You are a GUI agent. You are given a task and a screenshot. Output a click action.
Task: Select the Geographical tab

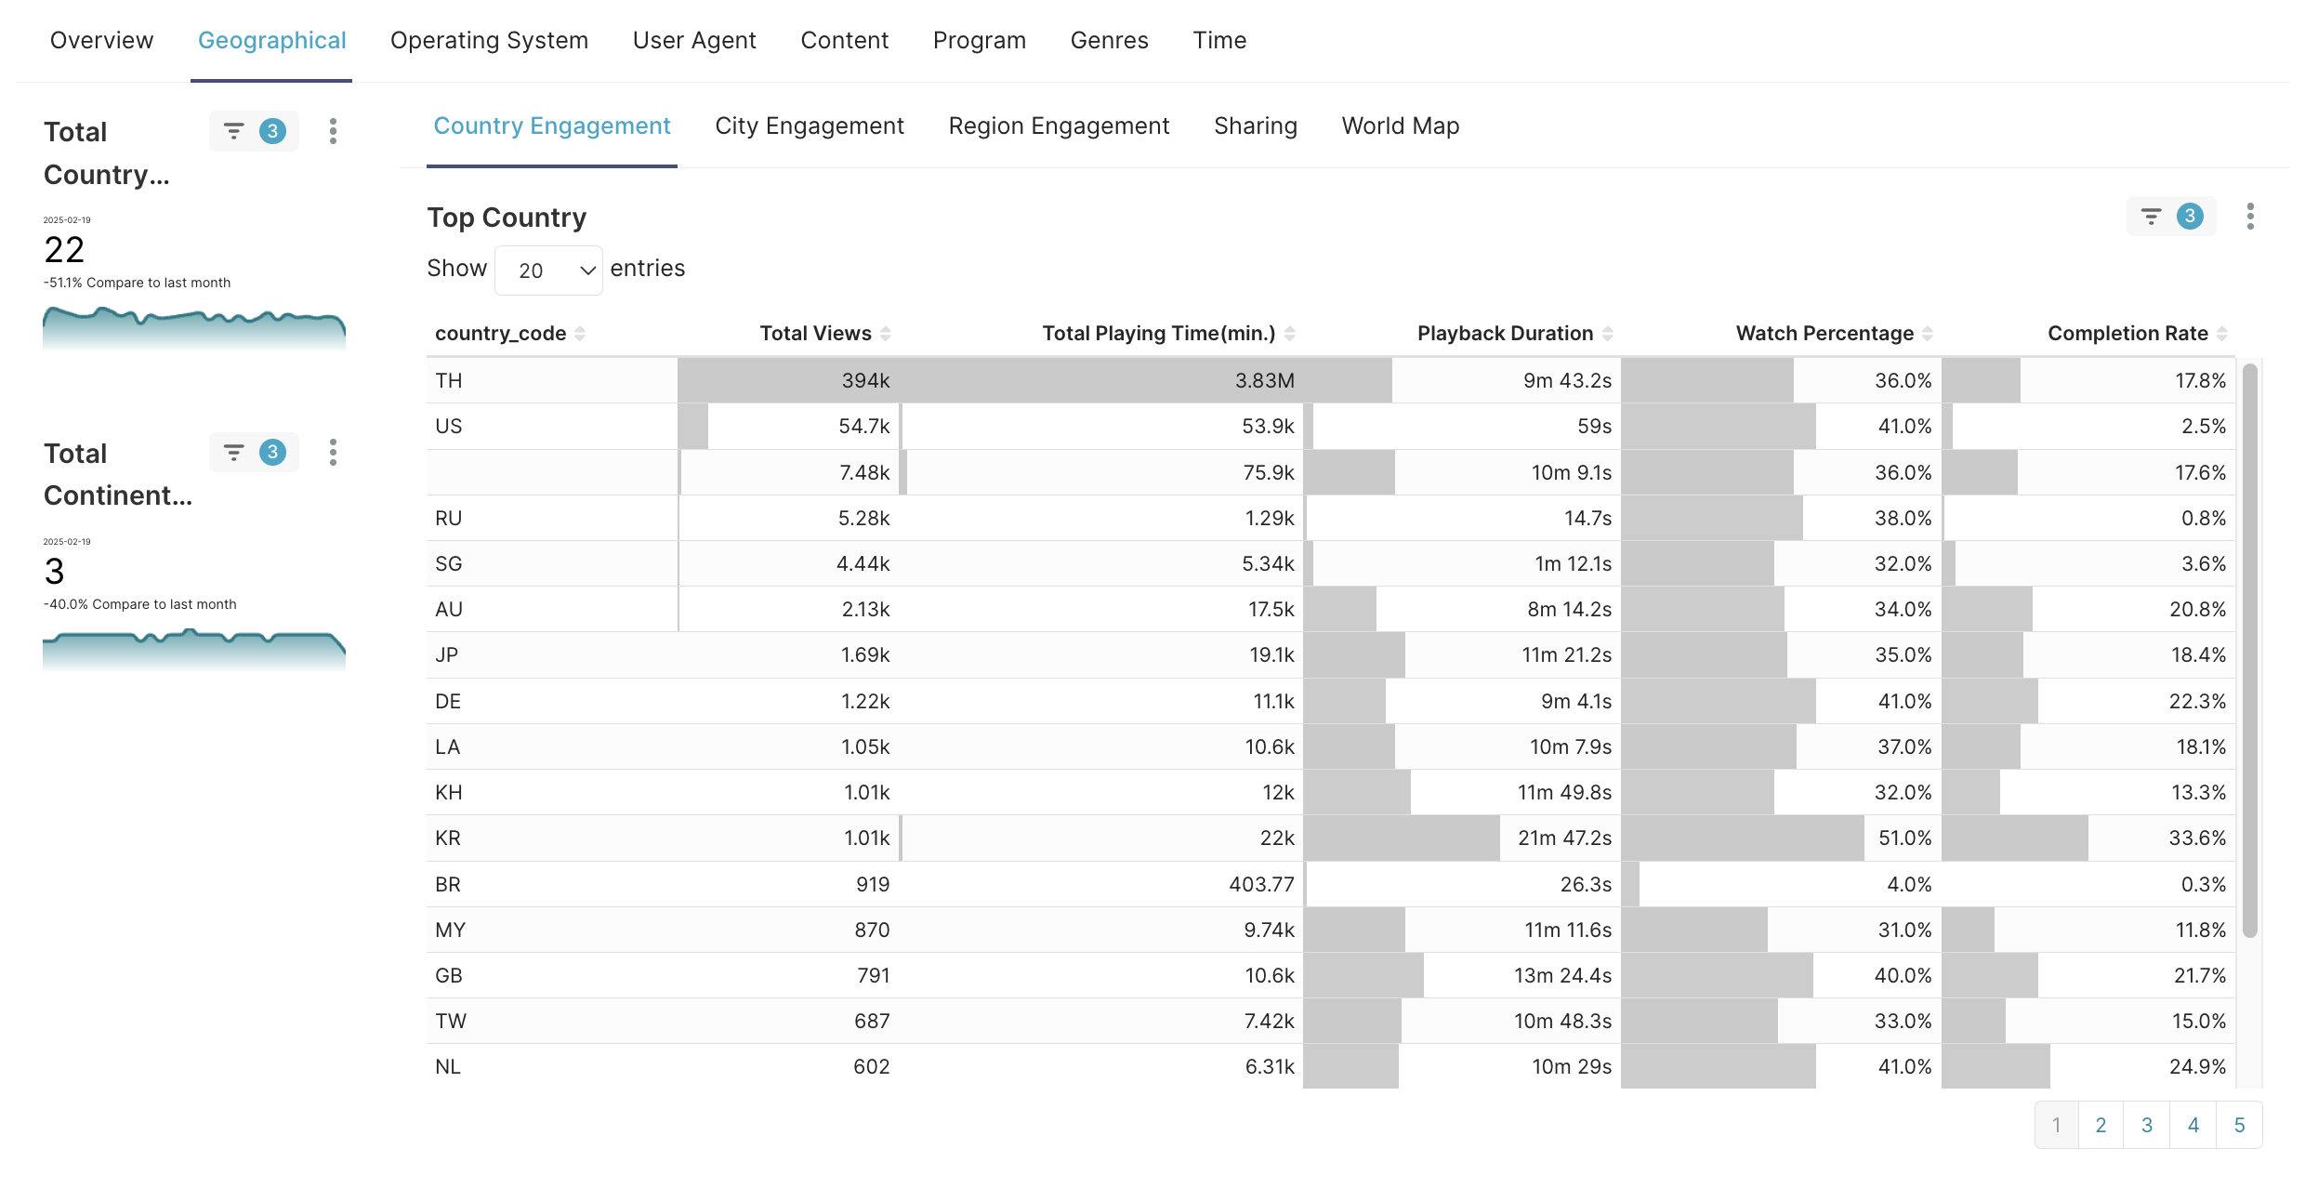click(x=271, y=40)
